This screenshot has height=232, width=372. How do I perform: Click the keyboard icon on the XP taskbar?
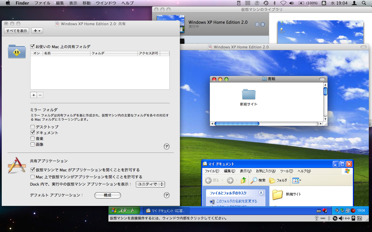319,211
